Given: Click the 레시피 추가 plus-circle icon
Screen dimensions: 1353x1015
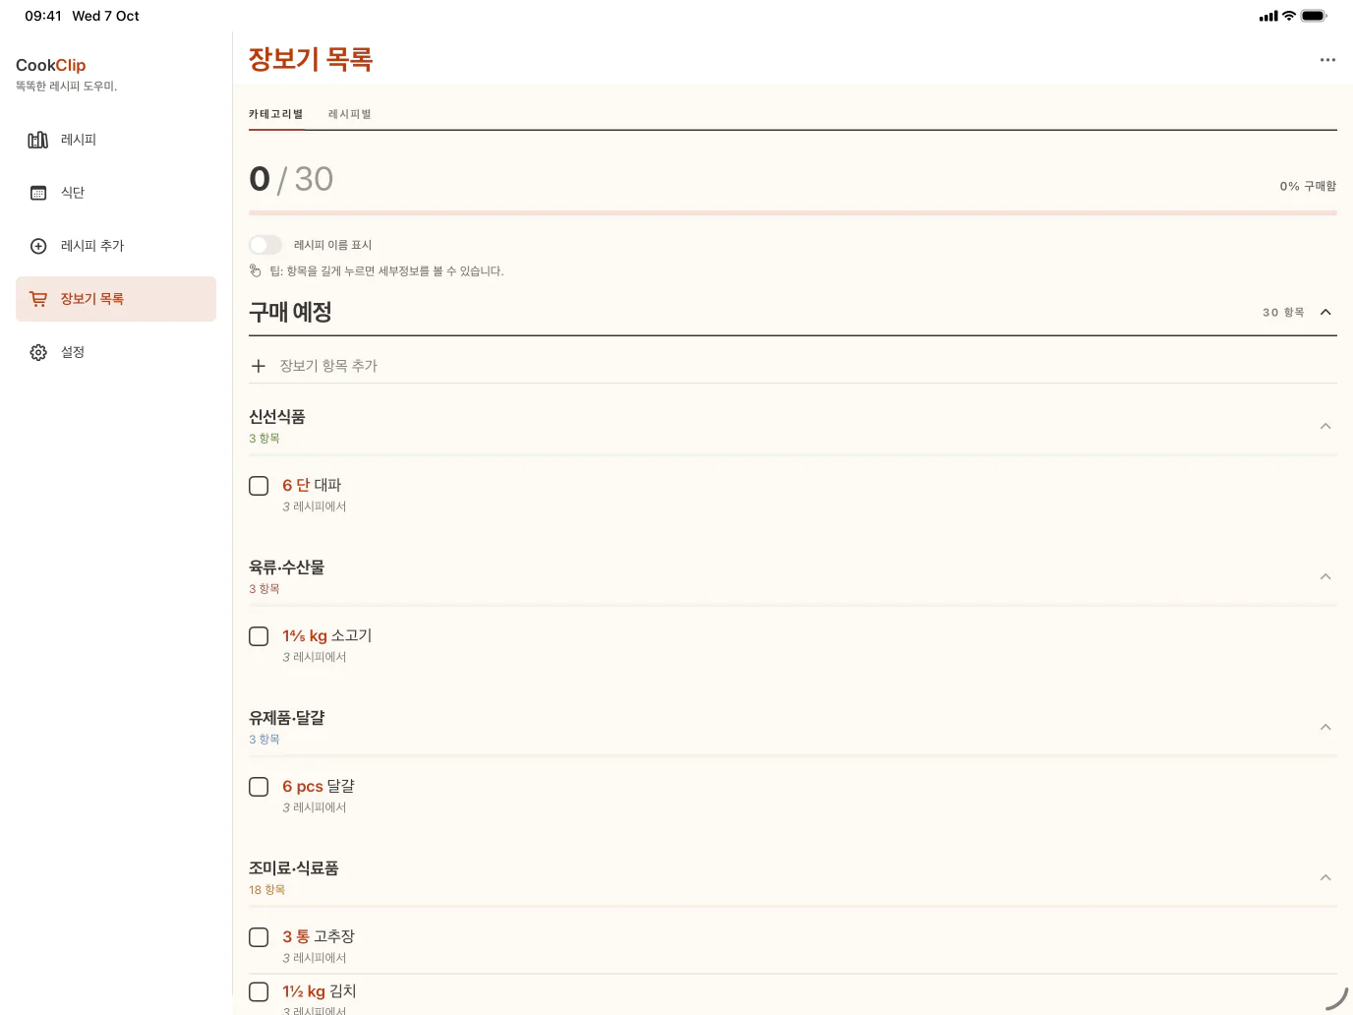Looking at the screenshot, I should click(38, 246).
